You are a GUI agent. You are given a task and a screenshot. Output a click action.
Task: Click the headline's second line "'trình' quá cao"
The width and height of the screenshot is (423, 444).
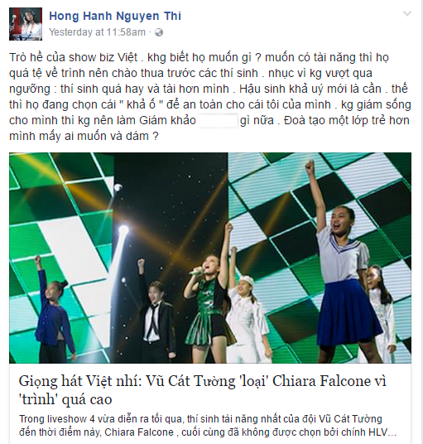pos(65,399)
